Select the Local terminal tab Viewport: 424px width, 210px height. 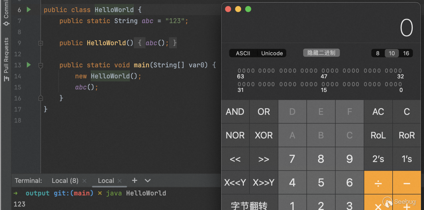click(106, 181)
